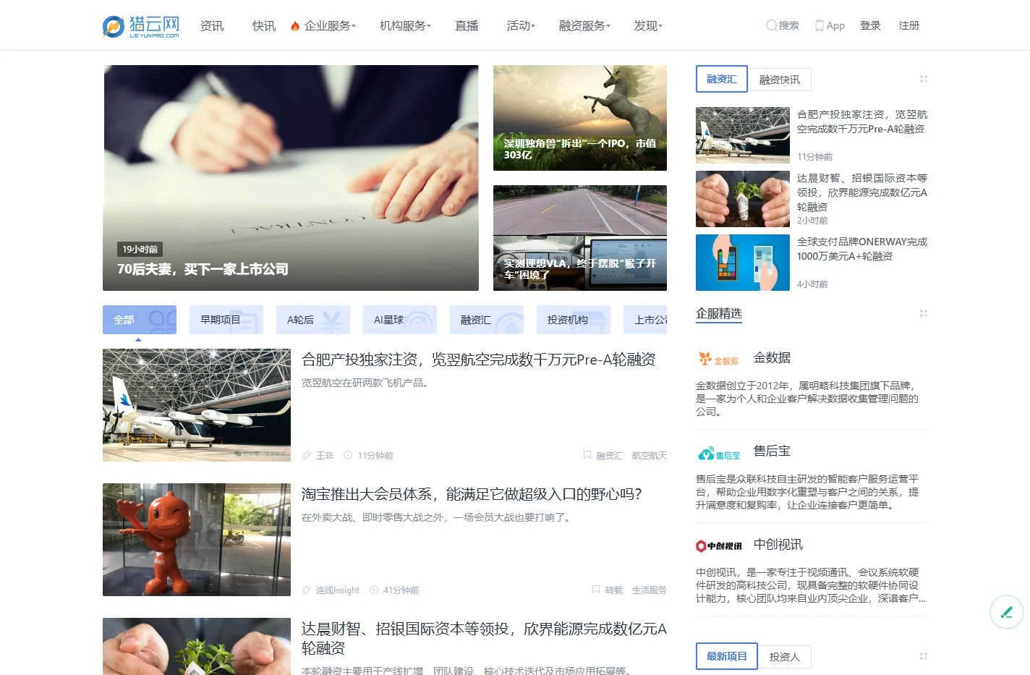Expand the 机构服务 dropdown menu
The width and height of the screenshot is (1030, 675).
point(405,26)
